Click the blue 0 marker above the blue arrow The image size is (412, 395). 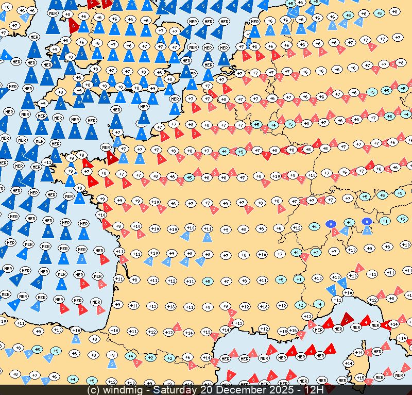click(x=367, y=221)
